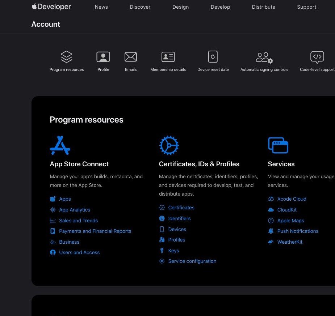Viewport: 335px width, 316px height.
Task: Open the Certificates link
Action: [x=181, y=208]
